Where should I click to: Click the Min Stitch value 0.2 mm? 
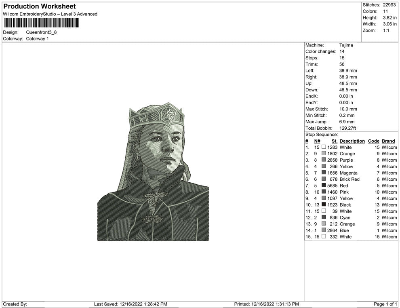(347, 115)
